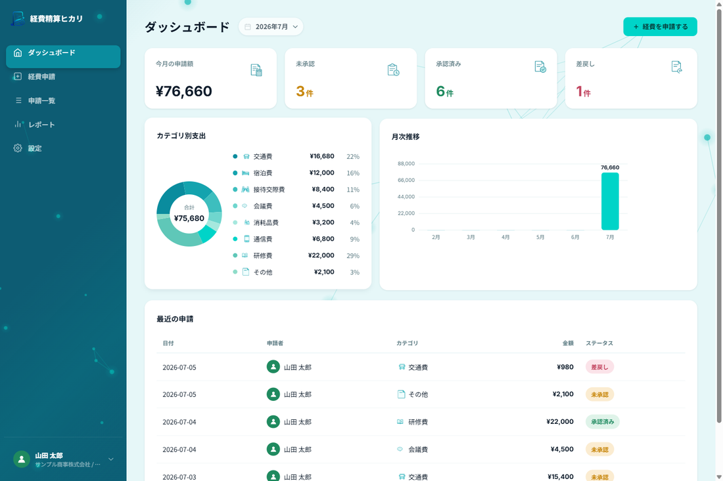Click the 通信費 legend color dot
Image resolution: width=723 pixels, height=481 pixels.
[235, 239]
